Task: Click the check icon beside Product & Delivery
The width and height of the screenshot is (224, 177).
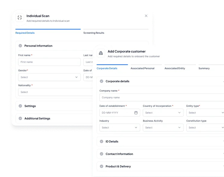Action: coord(101,166)
